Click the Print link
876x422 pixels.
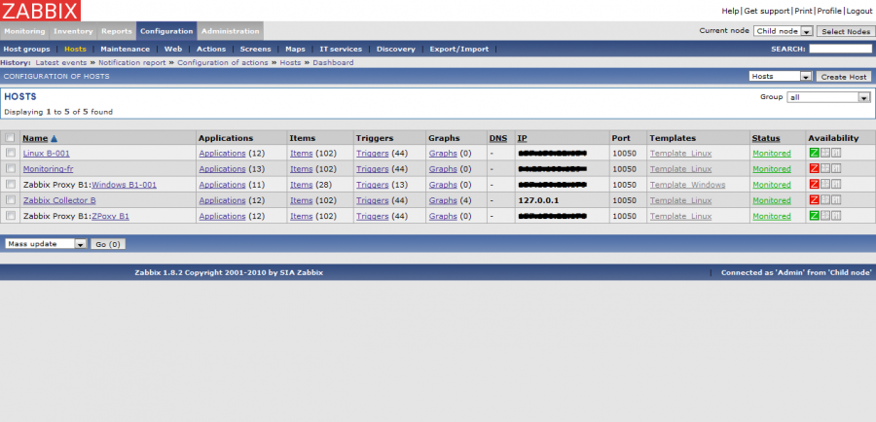(x=803, y=11)
